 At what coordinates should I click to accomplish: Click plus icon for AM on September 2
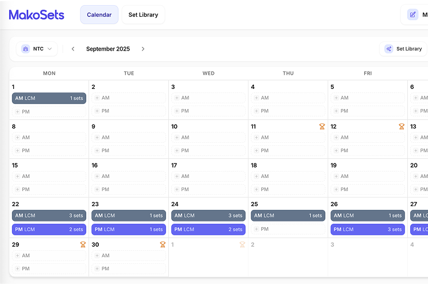97,98
